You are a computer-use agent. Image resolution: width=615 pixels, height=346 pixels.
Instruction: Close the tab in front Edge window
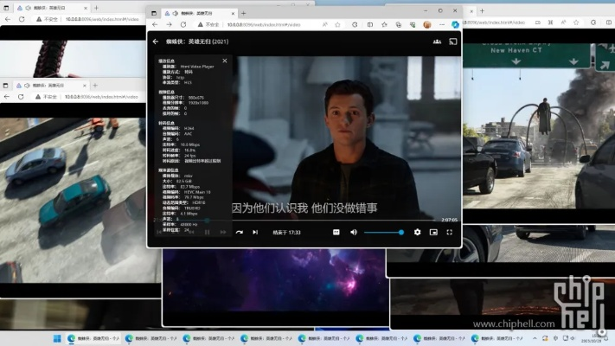click(233, 13)
